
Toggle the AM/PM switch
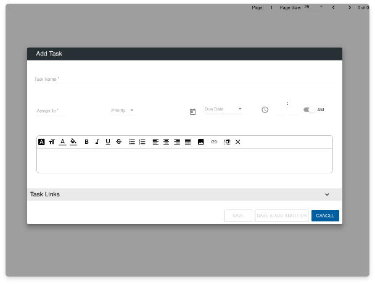309,110
